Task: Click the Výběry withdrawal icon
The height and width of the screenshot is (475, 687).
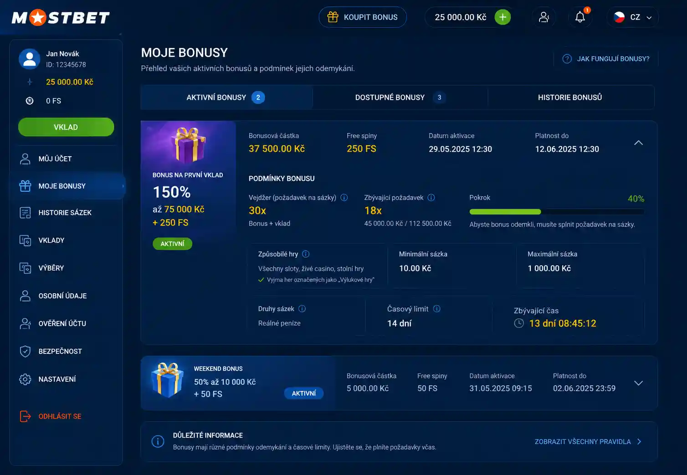Action: click(x=25, y=268)
